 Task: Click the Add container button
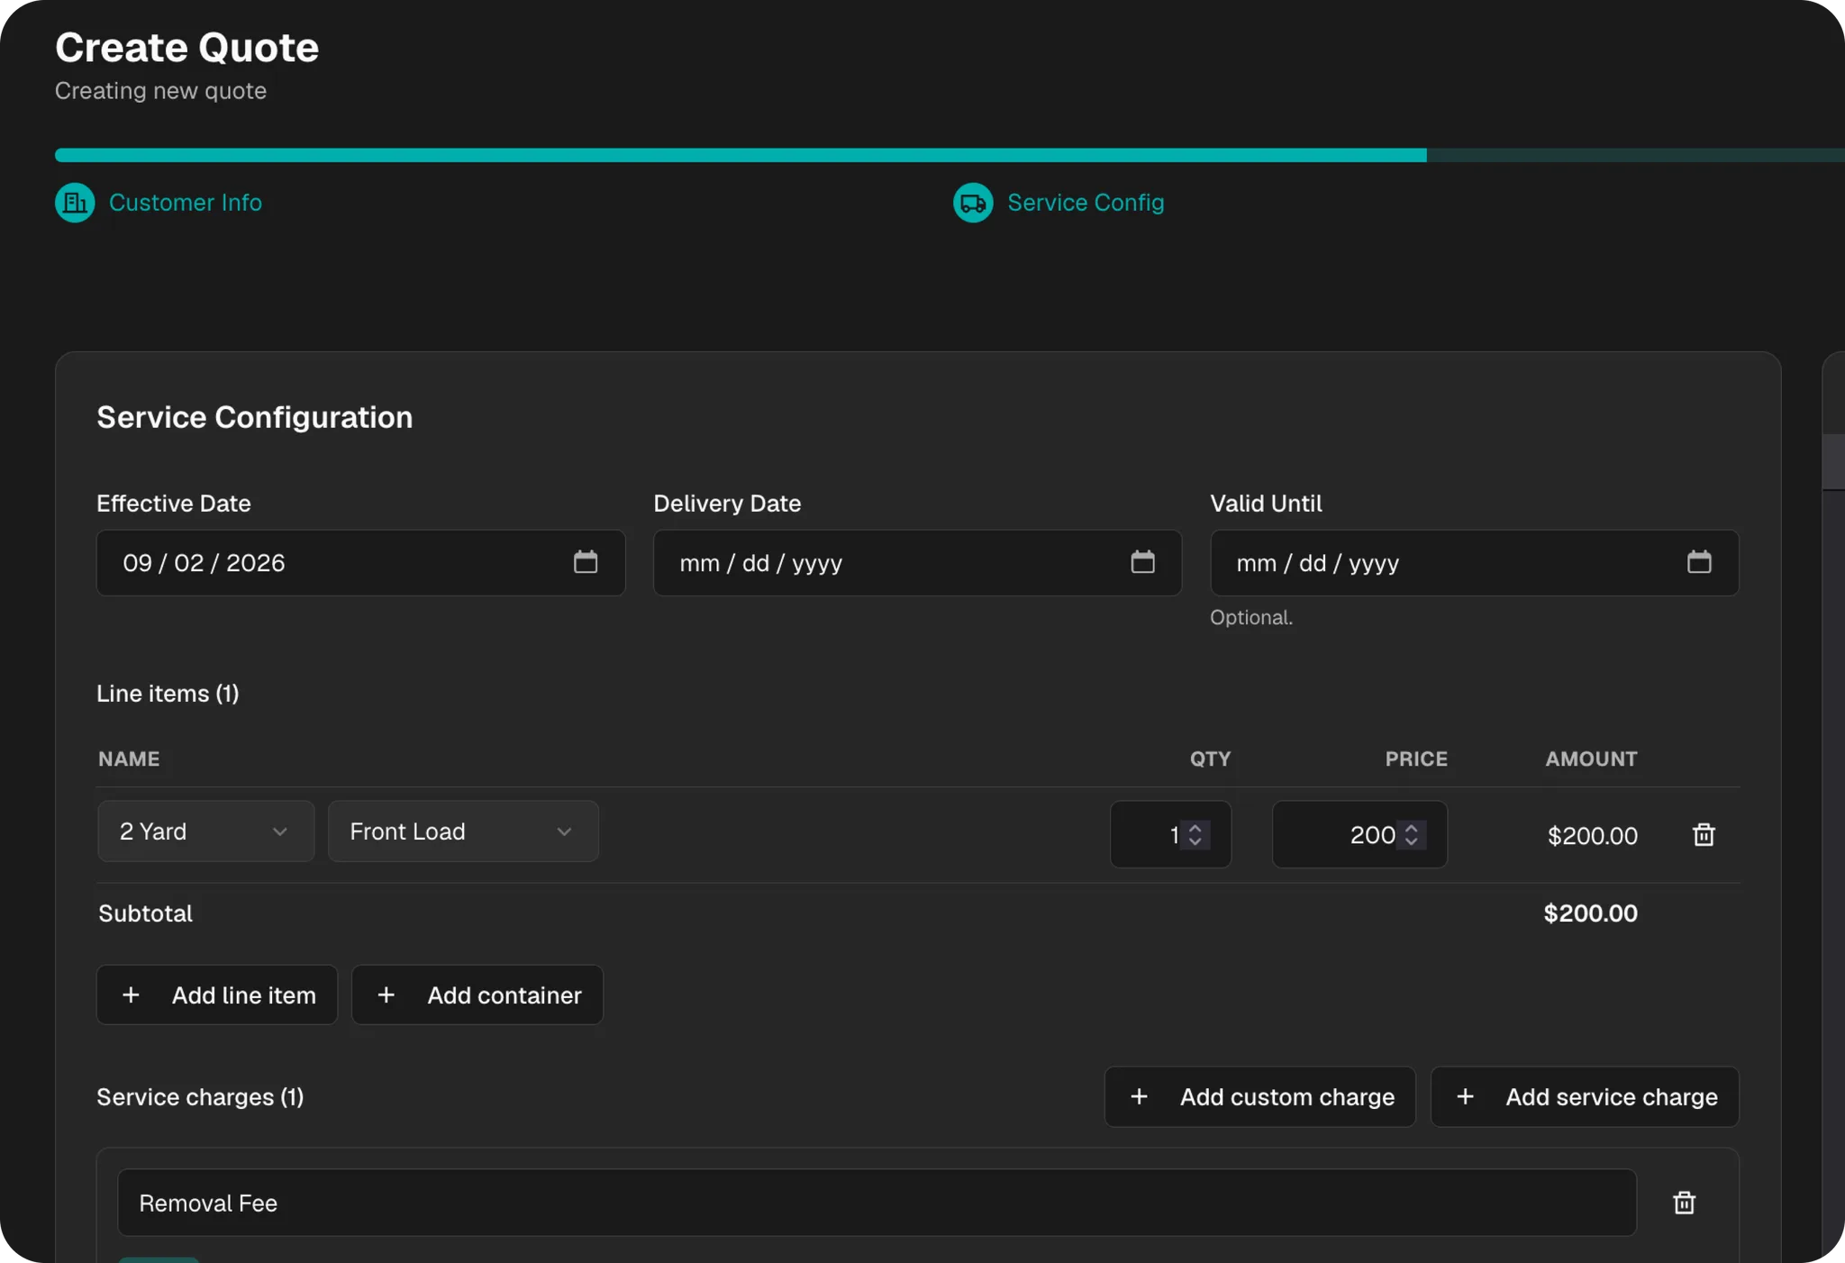point(477,995)
